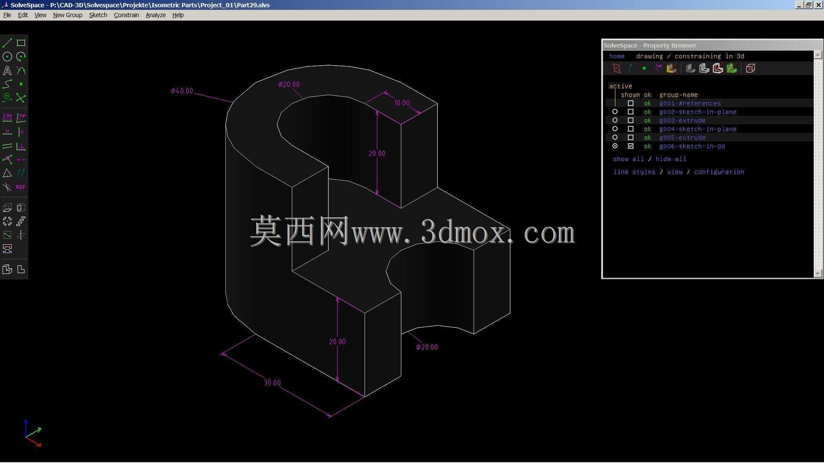Toggle hidden lines wireframe cube icon
Image resolution: width=824 pixels, height=463 pixels.
(751, 69)
